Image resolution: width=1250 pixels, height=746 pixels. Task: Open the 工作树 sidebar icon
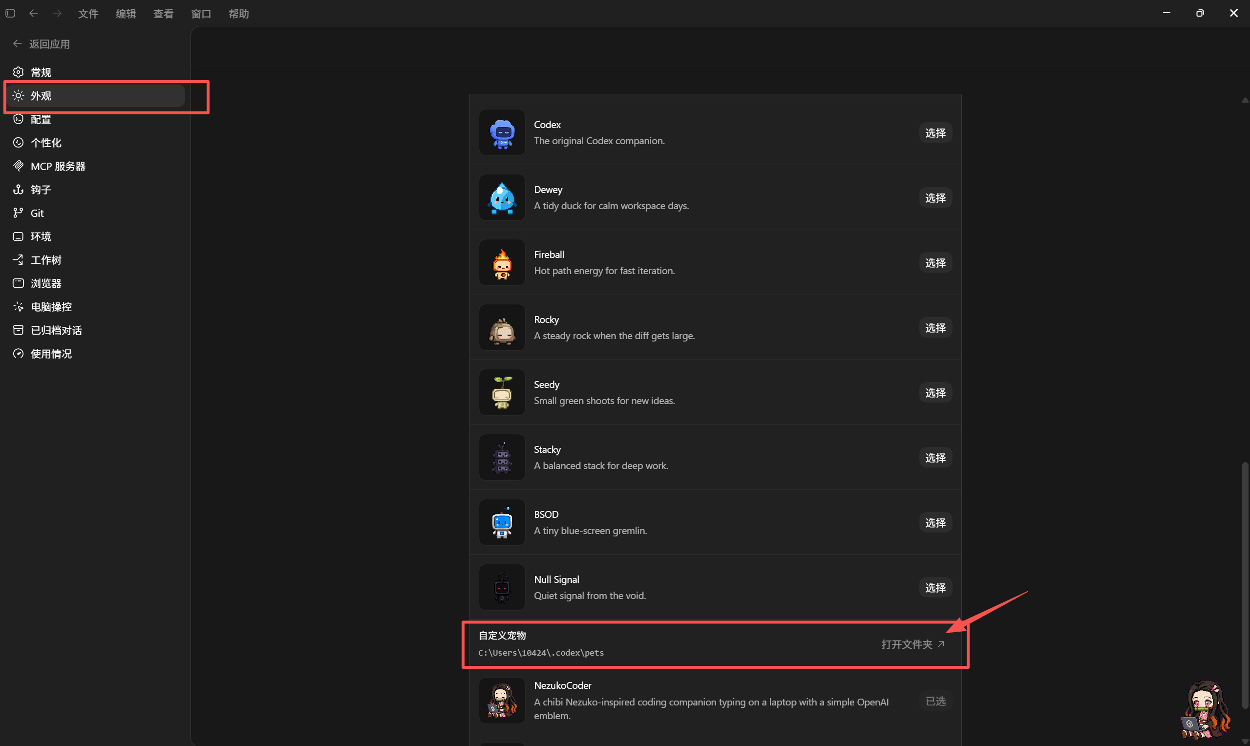[x=18, y=260]
